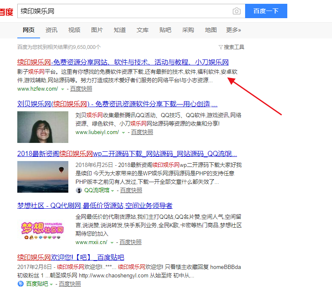This screenshot has height=293, width=332.
Task: Switch to the 贴吧 tab
Action: coord(165,30)
